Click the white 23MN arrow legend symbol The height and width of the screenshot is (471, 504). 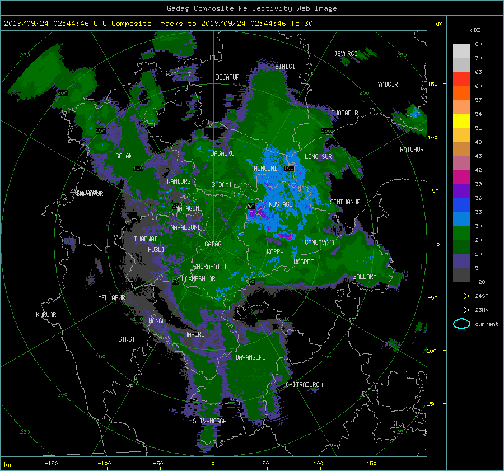pos(461,310)
